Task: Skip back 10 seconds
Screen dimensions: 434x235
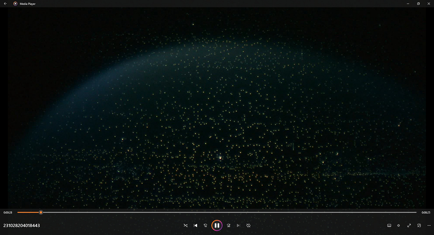Action: [205, 225]
